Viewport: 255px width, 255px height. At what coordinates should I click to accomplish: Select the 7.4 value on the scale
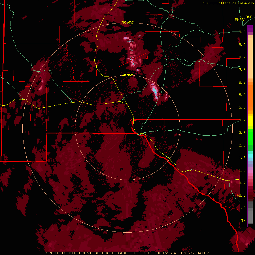click(242, 70)
